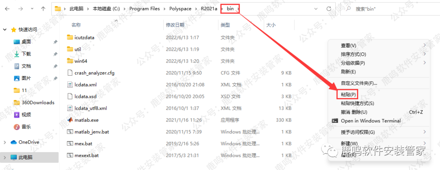Select the win64 folder icon
Viewport: 440px width, 170px height.
tap(70, 61)
